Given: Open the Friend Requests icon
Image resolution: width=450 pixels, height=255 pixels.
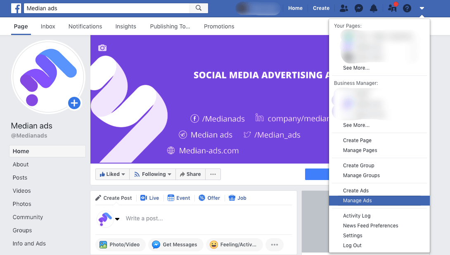Looking at the screenshot, I should pyautogui.click(x=343, y=8).
